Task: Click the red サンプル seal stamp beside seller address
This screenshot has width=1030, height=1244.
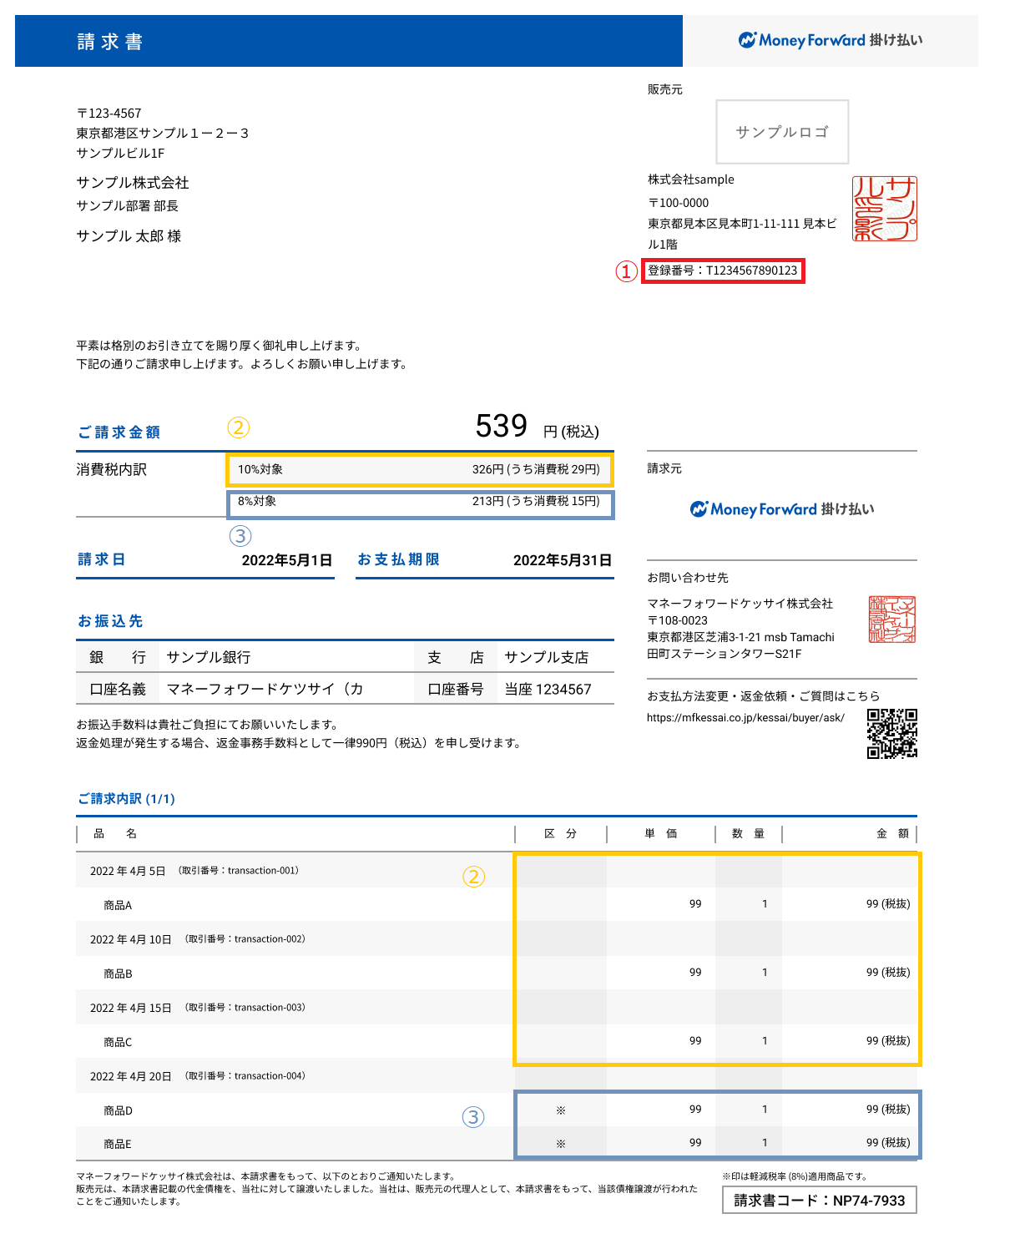Action: [x=885, y=209]
